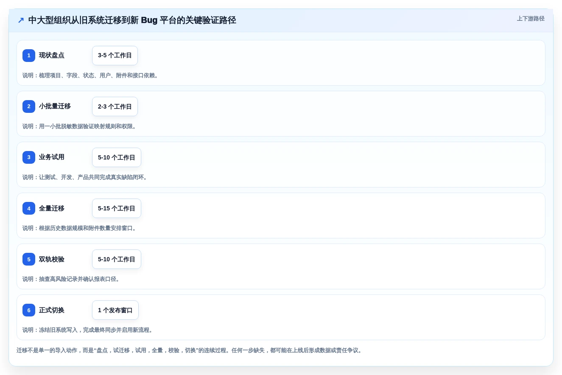Click the 1 个发布窗口 duration pill
562x375 pixels.
point(115,310)
